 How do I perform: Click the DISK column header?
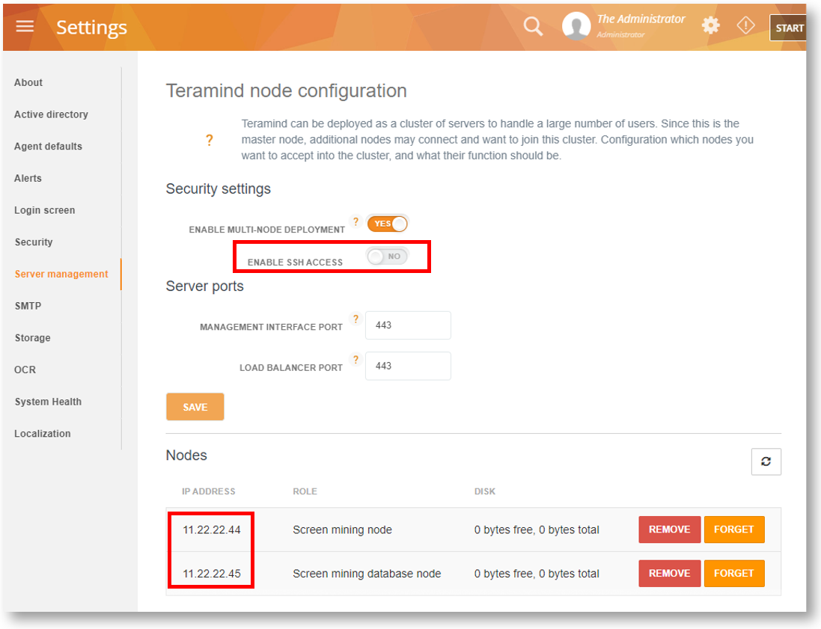(x=485, y=491)
